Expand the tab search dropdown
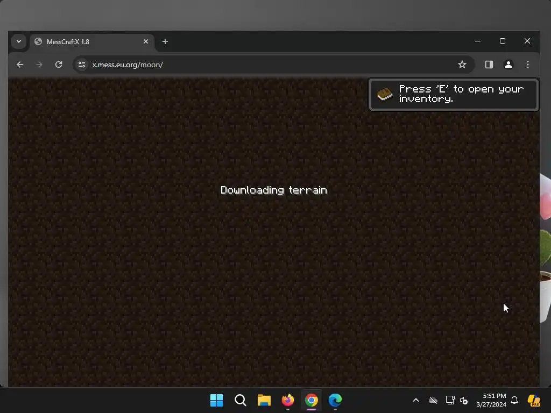 [19, 41]
